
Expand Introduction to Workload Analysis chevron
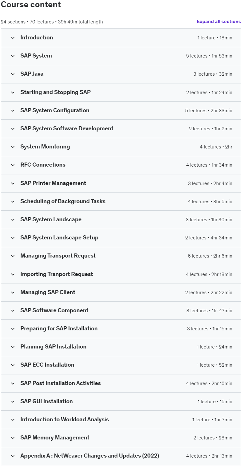pos(13,420)
